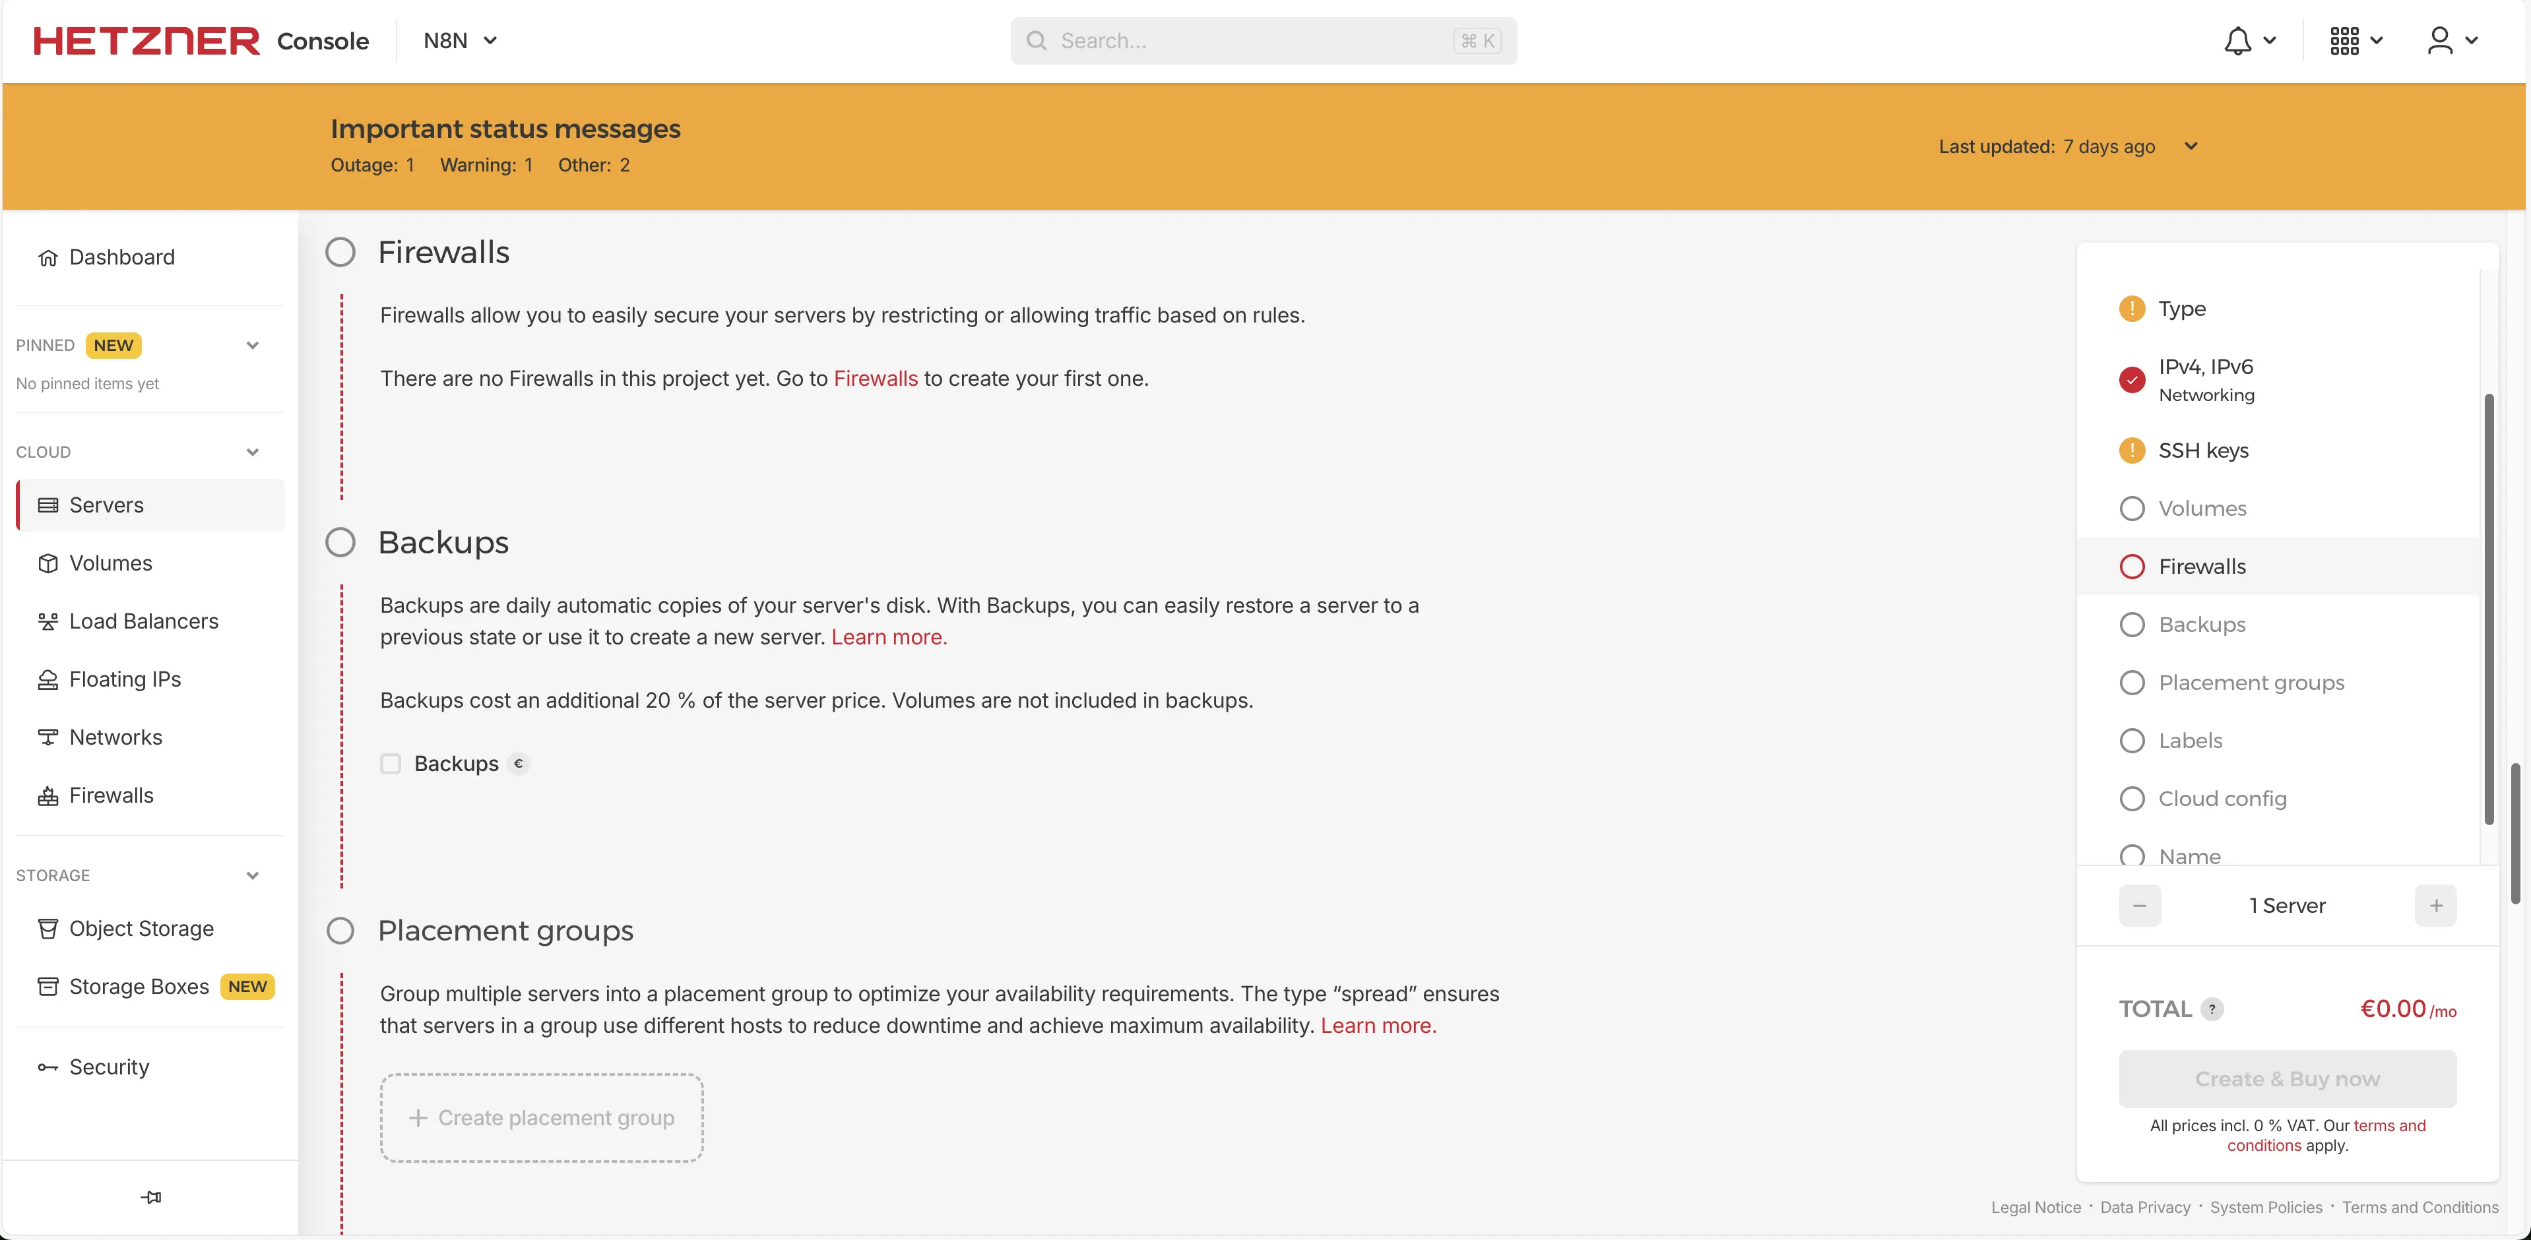Click the euro info icon next to Backups
Viewport: 2531px width, 1240px height.
pos(519,763)
